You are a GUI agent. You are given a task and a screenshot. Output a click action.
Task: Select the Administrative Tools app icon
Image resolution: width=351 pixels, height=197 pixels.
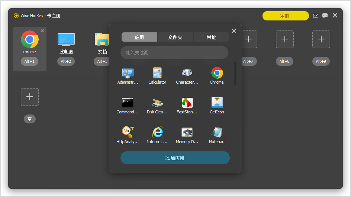pos(128,73)
